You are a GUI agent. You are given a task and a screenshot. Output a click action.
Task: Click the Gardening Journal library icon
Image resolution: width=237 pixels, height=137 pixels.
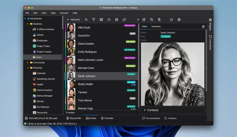[34, 79]
